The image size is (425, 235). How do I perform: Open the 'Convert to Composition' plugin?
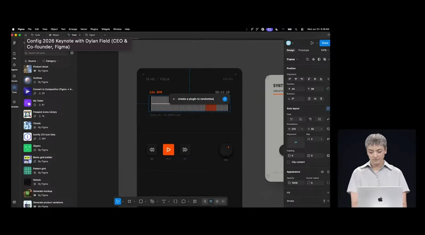[48, 91]
